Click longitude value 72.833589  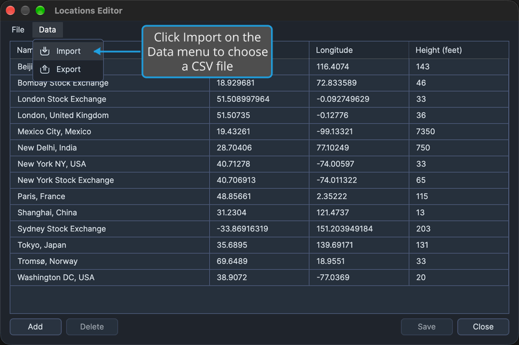click(337, 83)
